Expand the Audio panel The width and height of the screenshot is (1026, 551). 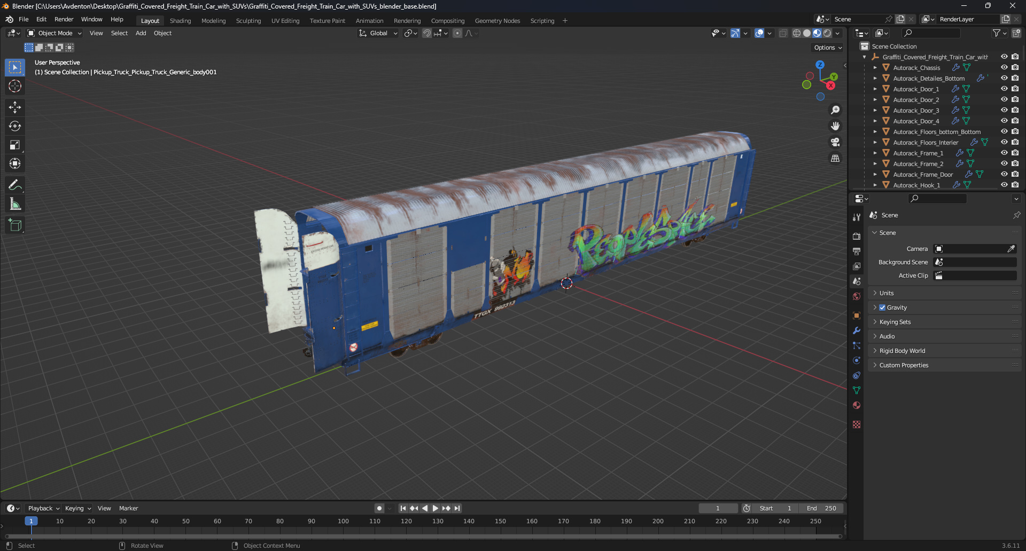(x=944, y=336)
